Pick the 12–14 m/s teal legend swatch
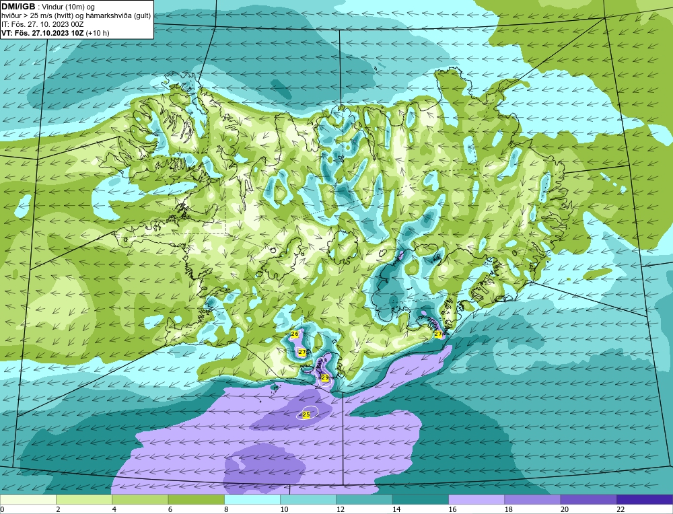Image resolution: width=673 pixels, height=514 pixels. [x=364, y=500]
